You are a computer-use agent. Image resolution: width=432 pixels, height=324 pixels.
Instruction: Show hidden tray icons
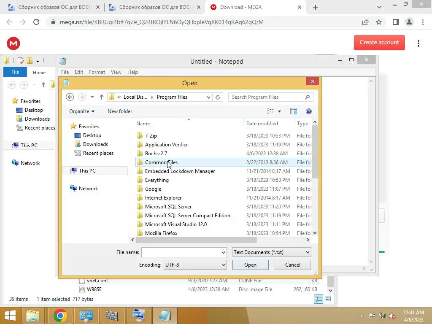(x=362, y=316)
